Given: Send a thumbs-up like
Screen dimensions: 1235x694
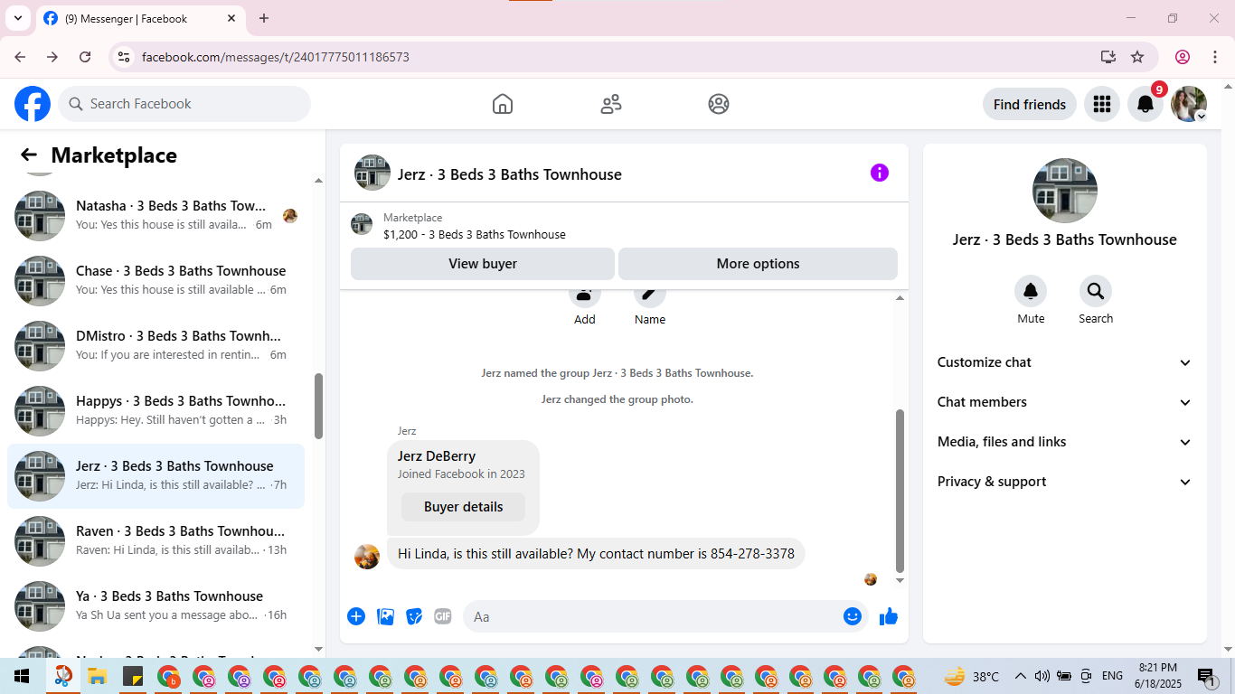Looking at the screenshot, I should [889, 616].
